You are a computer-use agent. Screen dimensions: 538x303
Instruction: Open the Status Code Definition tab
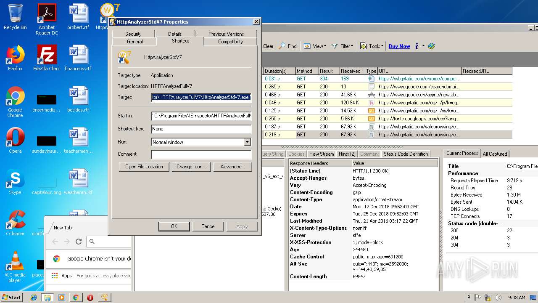[406, 154]
